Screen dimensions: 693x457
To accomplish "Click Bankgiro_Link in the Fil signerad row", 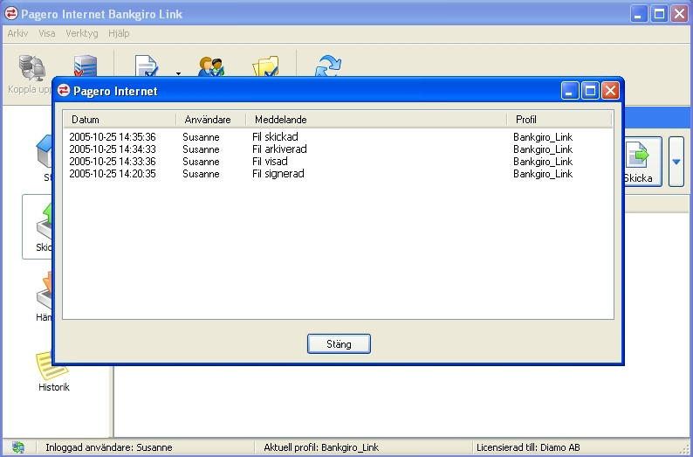I will (x=543, y=174).
